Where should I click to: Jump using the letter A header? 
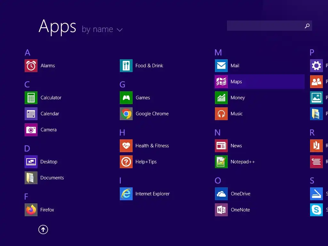(x=28, y=53)
